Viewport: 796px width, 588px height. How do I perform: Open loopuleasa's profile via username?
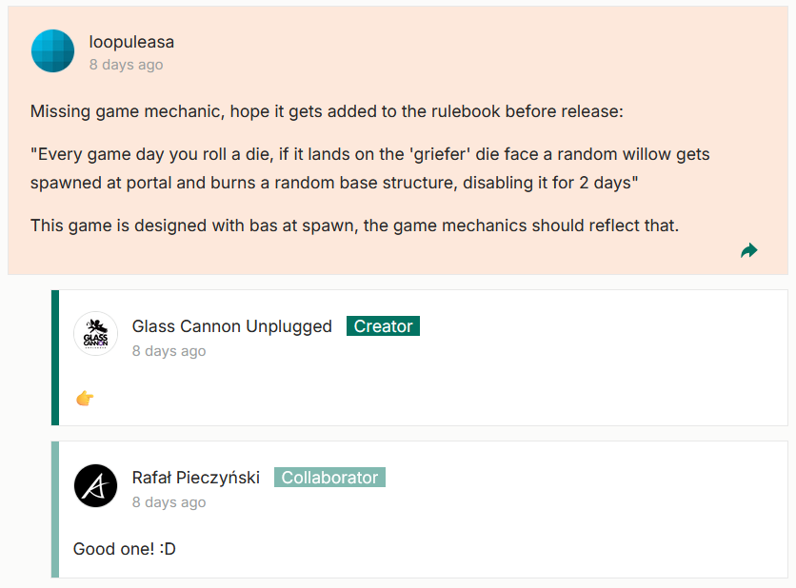pyautogui.click(x=131, y=42)
